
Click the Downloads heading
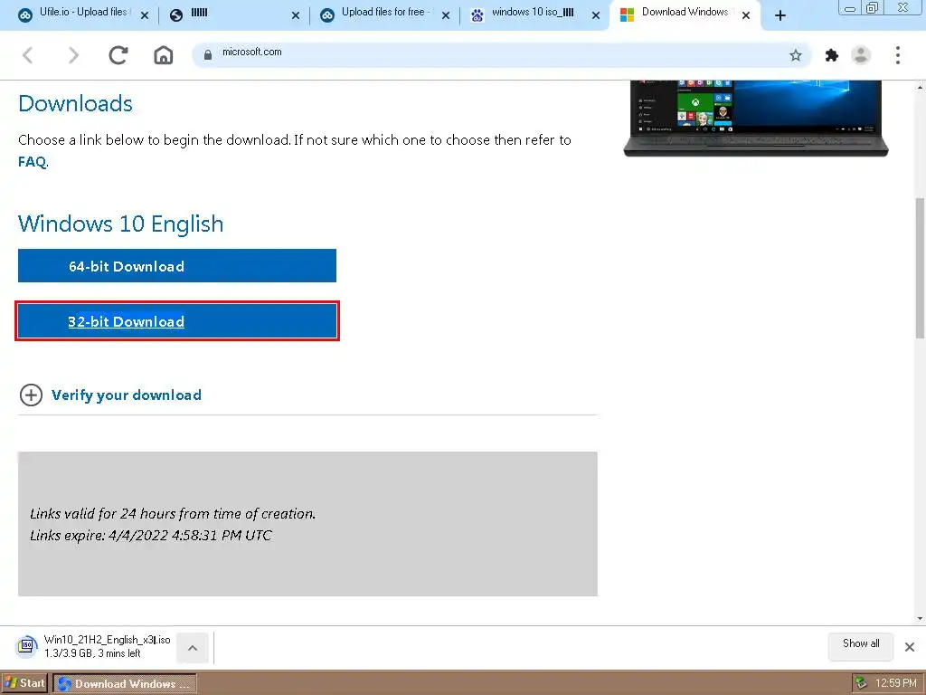coord(76,103)
